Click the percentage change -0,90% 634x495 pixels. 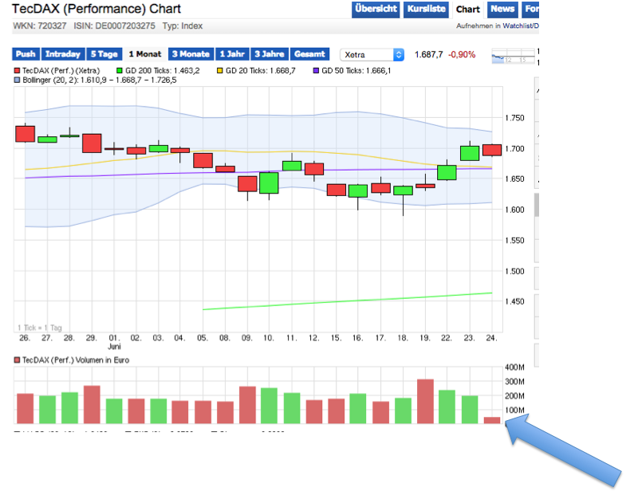tap(462, 54)
